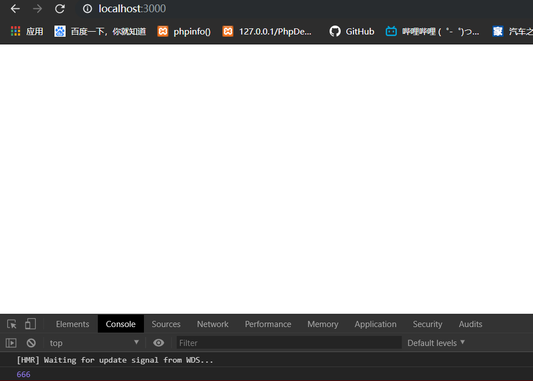Viewport: 533px width, 381px height.
Task: Click the forward navigation arrow
Action: pos(37,8)
